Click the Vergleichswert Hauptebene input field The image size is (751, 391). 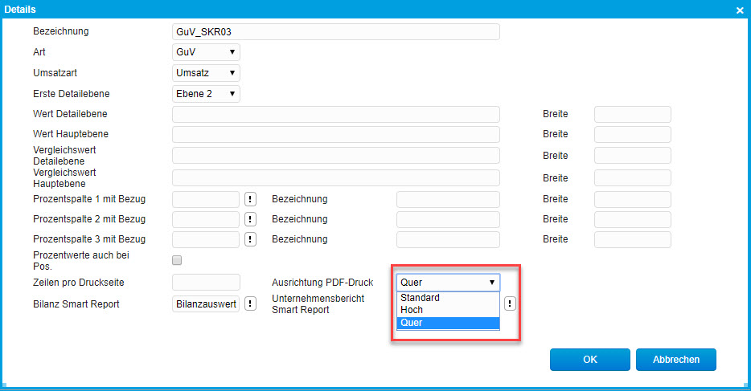pos(336,177)
